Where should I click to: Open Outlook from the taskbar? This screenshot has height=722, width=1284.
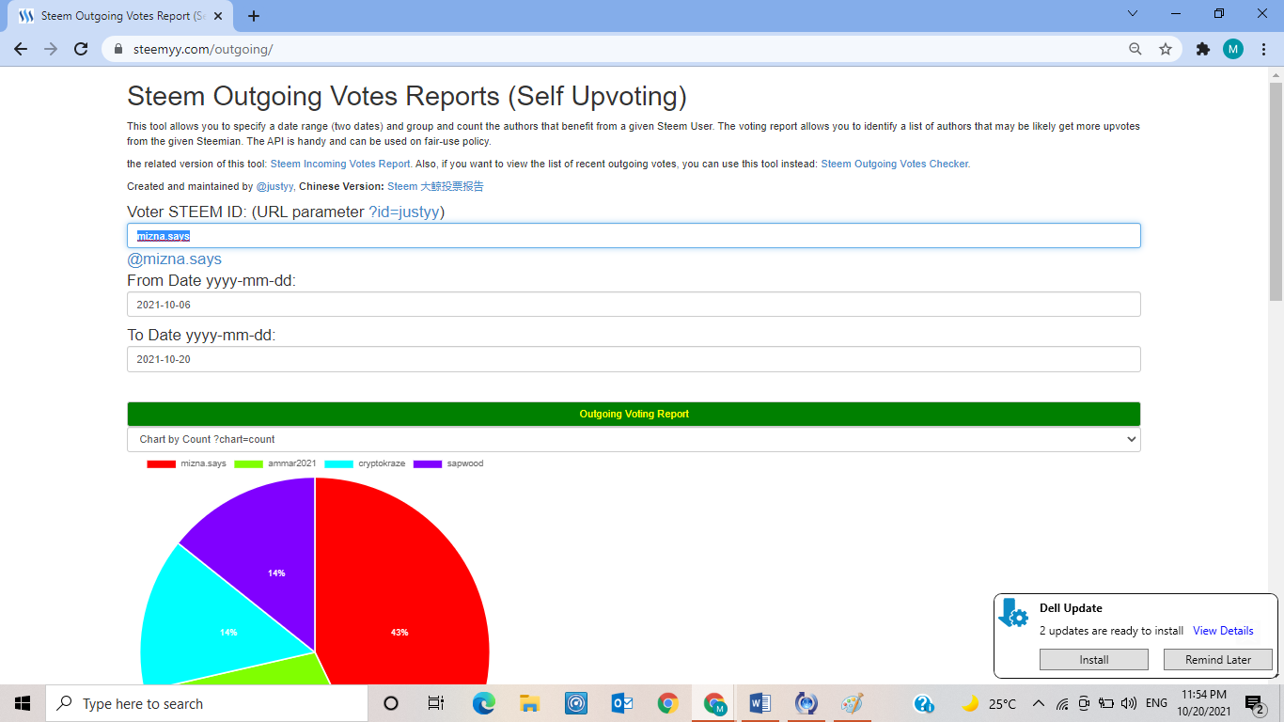click(621, 703)
